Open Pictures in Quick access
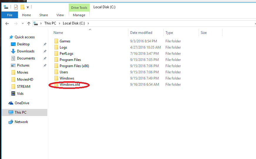Image resolution: width=256 pixels, height=159 pixels. click(x=23, y=65)
